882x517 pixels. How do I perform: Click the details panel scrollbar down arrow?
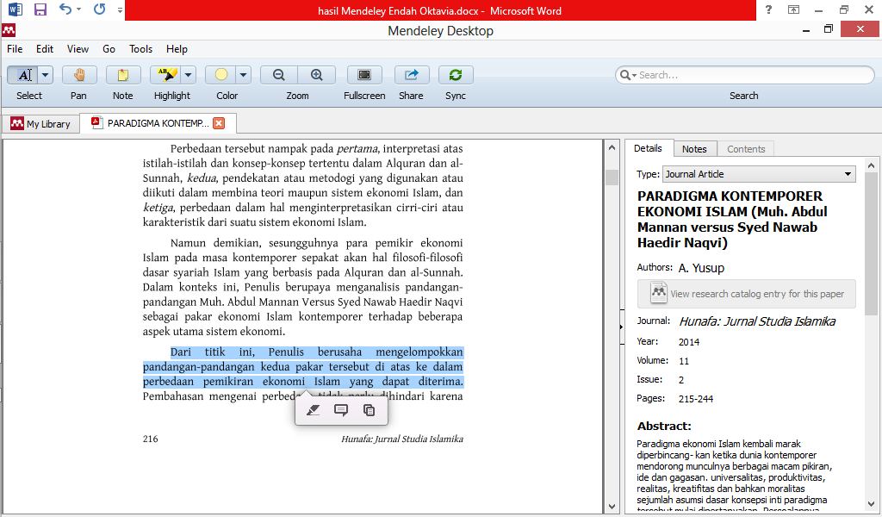pos(871,504)
